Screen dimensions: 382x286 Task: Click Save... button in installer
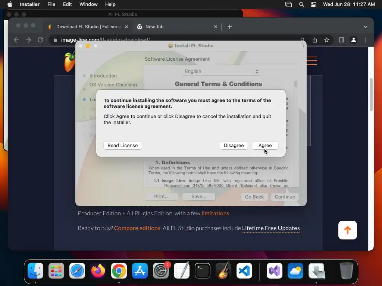coord(198,197)
